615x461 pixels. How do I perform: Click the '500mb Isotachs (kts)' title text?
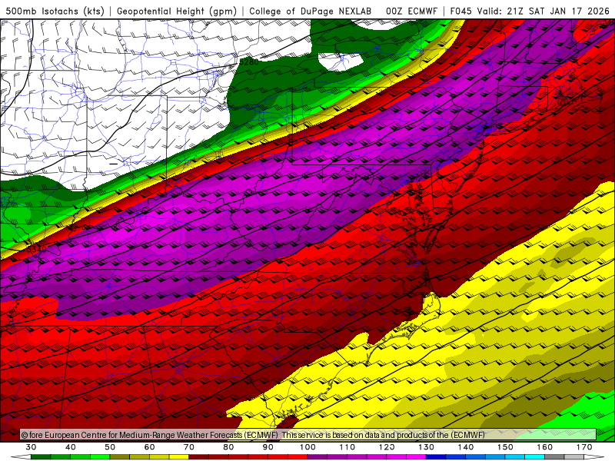click(x=55, y=11)
